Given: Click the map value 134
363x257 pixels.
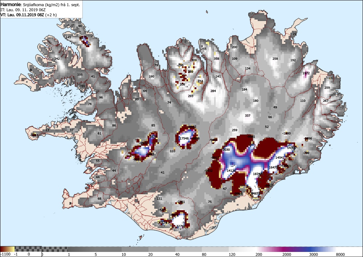Looking at the screenshot, I should coord(248,69).
